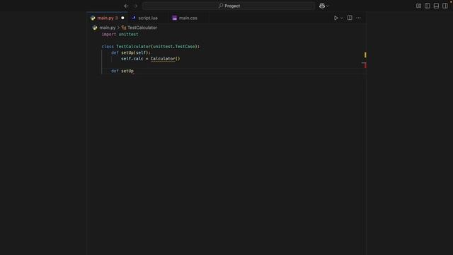Viewport: 453px width, 255px height.
Task: Toggle the secondary side bar
Action: (445, 6)
